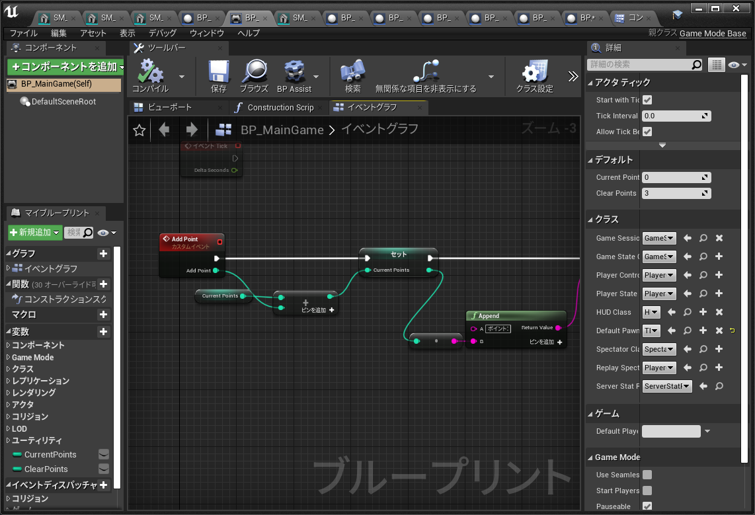The width and height of the screenshot is (755, 515).
Task: Clear the HUD Class with X icon
Action: (x=719, y=312)
